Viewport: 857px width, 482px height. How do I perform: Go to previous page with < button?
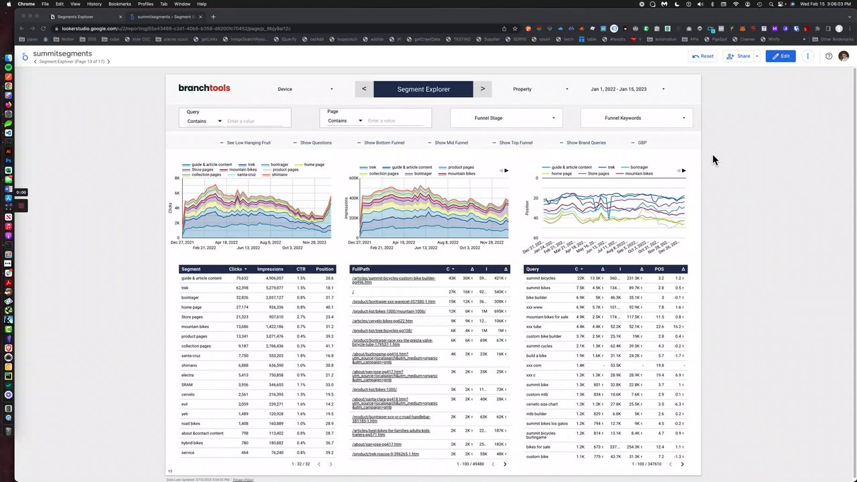pos(364,89)
